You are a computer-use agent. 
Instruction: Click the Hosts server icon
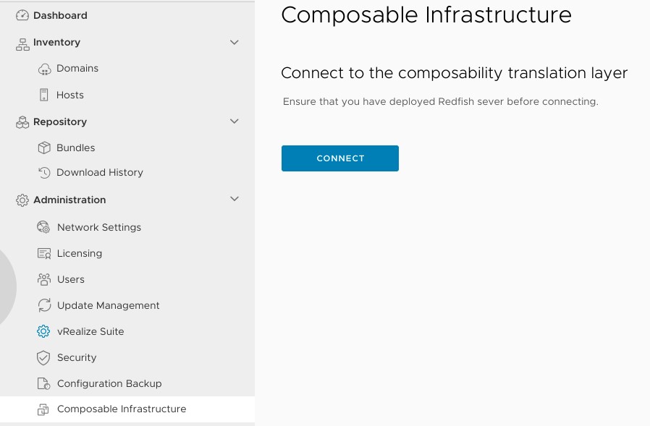[44, 95]
